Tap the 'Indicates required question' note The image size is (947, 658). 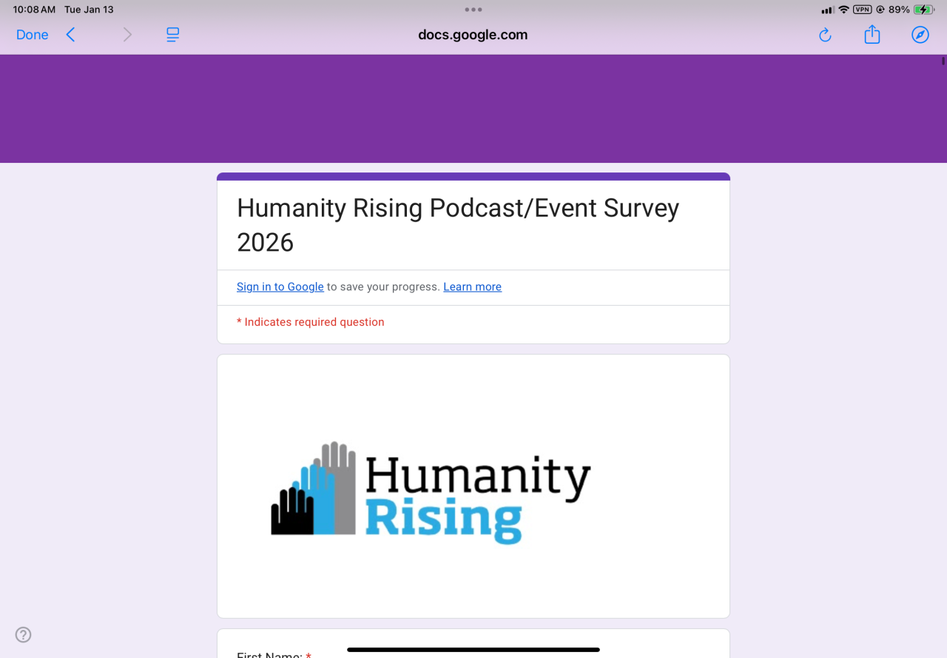311,322
